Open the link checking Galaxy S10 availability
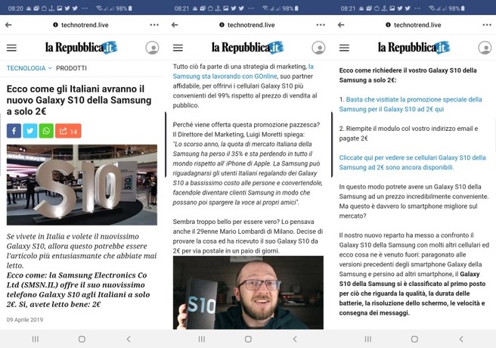The width and height of the screenshot is (496, 348). click(412, 163)
